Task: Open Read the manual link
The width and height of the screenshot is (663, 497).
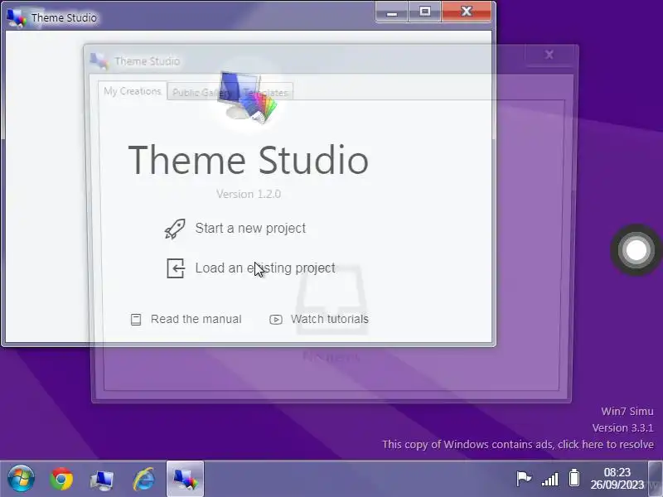Action: click(x=196, y=319)
